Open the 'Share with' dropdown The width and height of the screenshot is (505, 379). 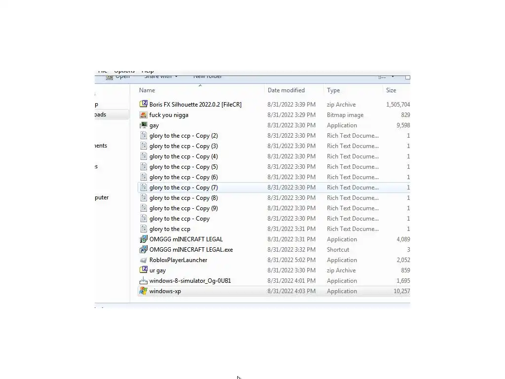[161, 76]
